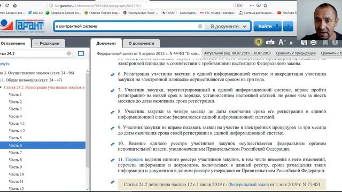Reload the page in the browser

pos(7,5)
